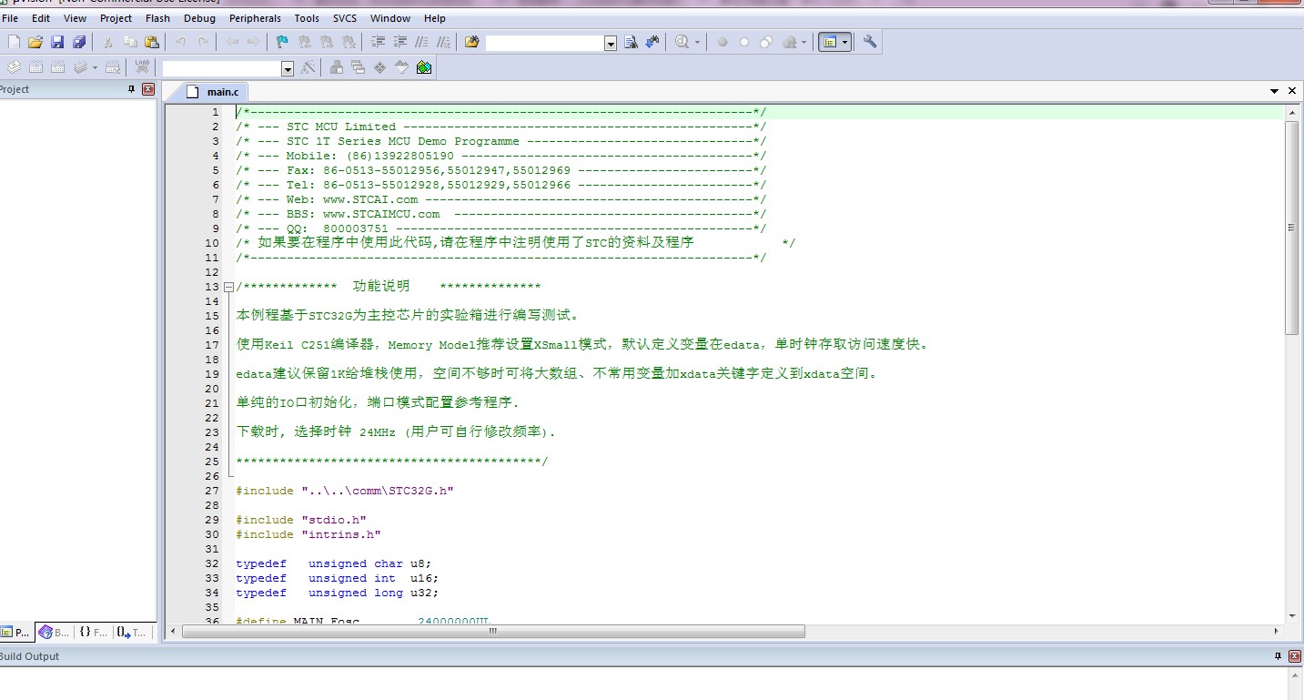Pin the Build Output panel pushpin

click(x=1277, y=656)
